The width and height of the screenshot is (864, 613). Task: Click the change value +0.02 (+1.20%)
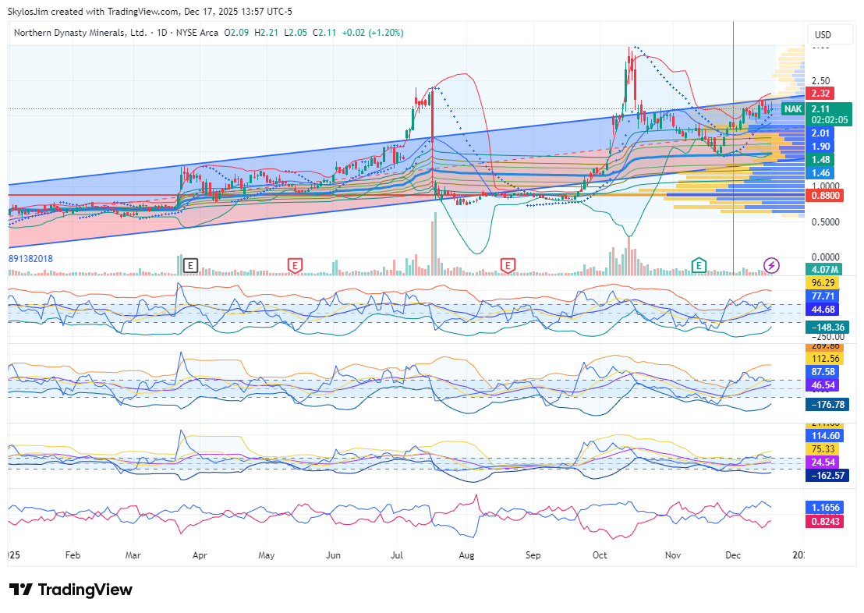pyautogui.click(x=373, y=33)
